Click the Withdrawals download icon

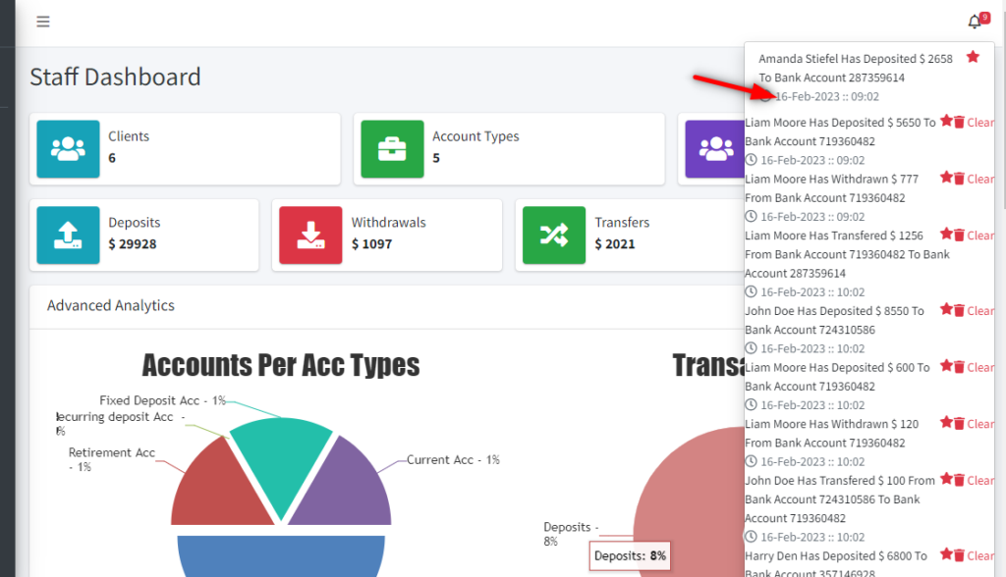tap(310, 235)
